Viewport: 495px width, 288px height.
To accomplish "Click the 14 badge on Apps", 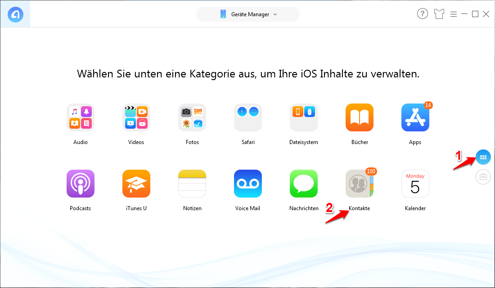I will pos(428,105).
